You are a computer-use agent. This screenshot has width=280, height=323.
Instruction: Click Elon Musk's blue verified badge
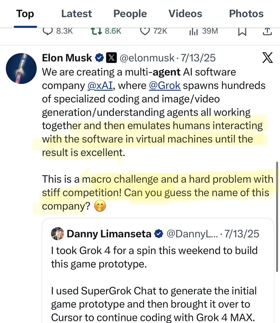pyautogui.click(x=99, y=57)
